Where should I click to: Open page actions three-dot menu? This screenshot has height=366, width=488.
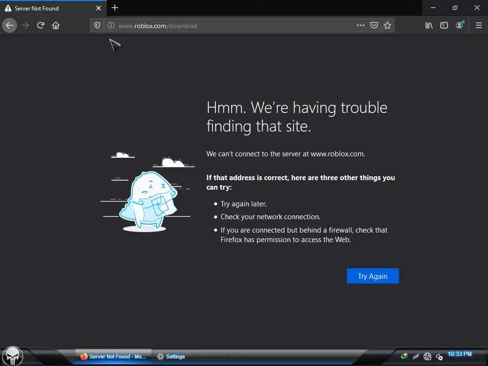[x=360, y=25]
